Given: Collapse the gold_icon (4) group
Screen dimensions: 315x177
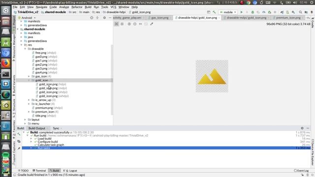Looking at the screenshot, I should coord(29,80).
